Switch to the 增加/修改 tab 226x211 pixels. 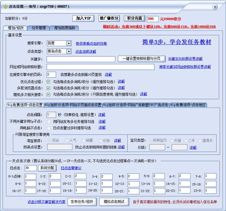pos(16,28)
